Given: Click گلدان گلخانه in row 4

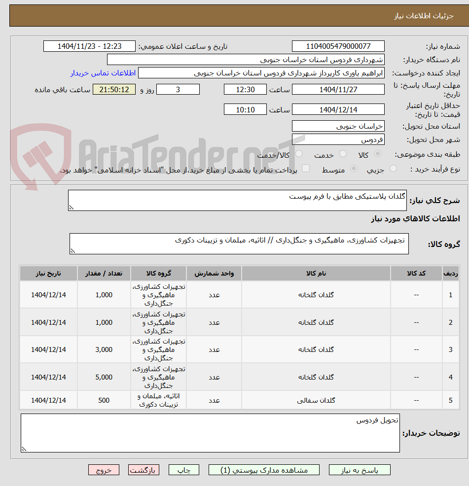Looking at the screenshot, I should point(316,377).
